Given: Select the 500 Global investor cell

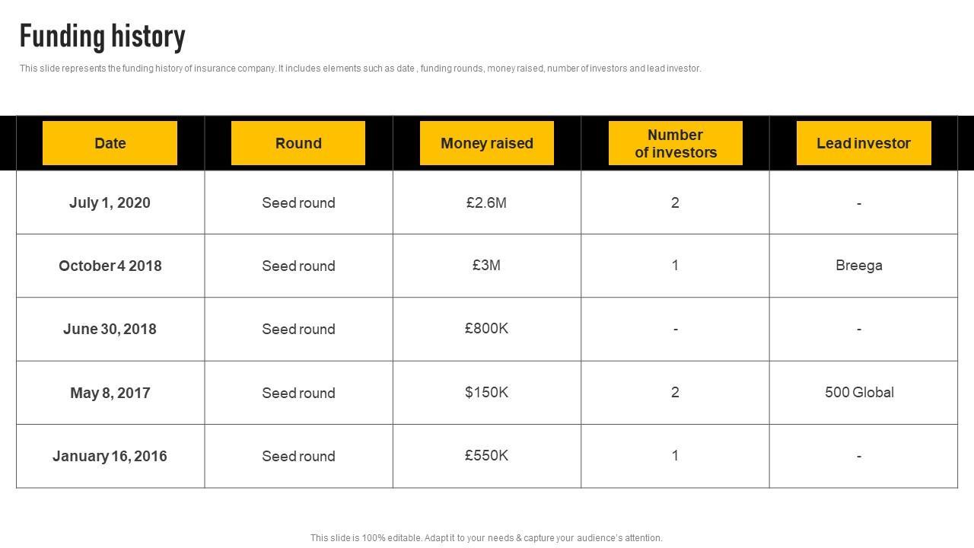Looking at the screenshot, I should 859,392.
